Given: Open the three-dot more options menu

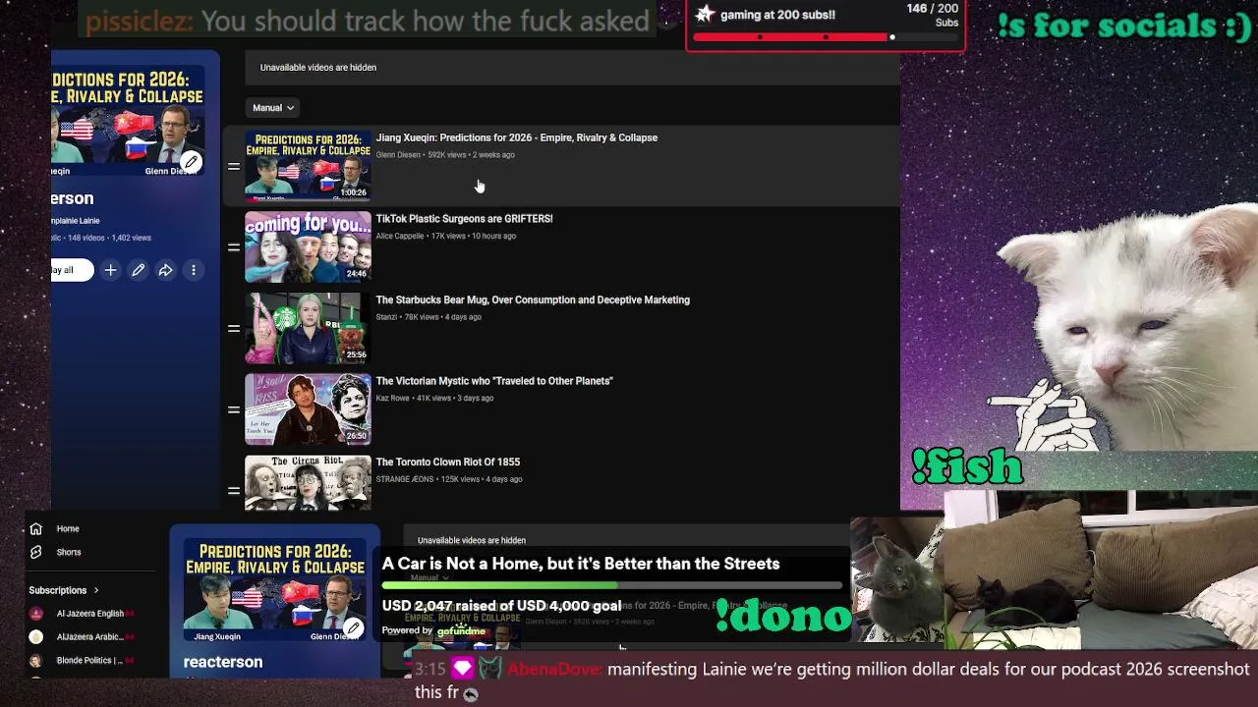Looking at the screenshot, I should 194,270.
